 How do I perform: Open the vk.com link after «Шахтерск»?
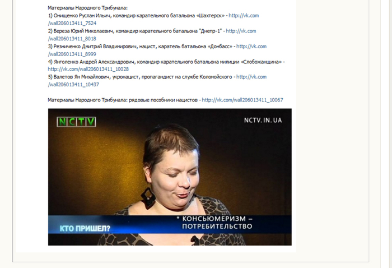coord(244,16)
